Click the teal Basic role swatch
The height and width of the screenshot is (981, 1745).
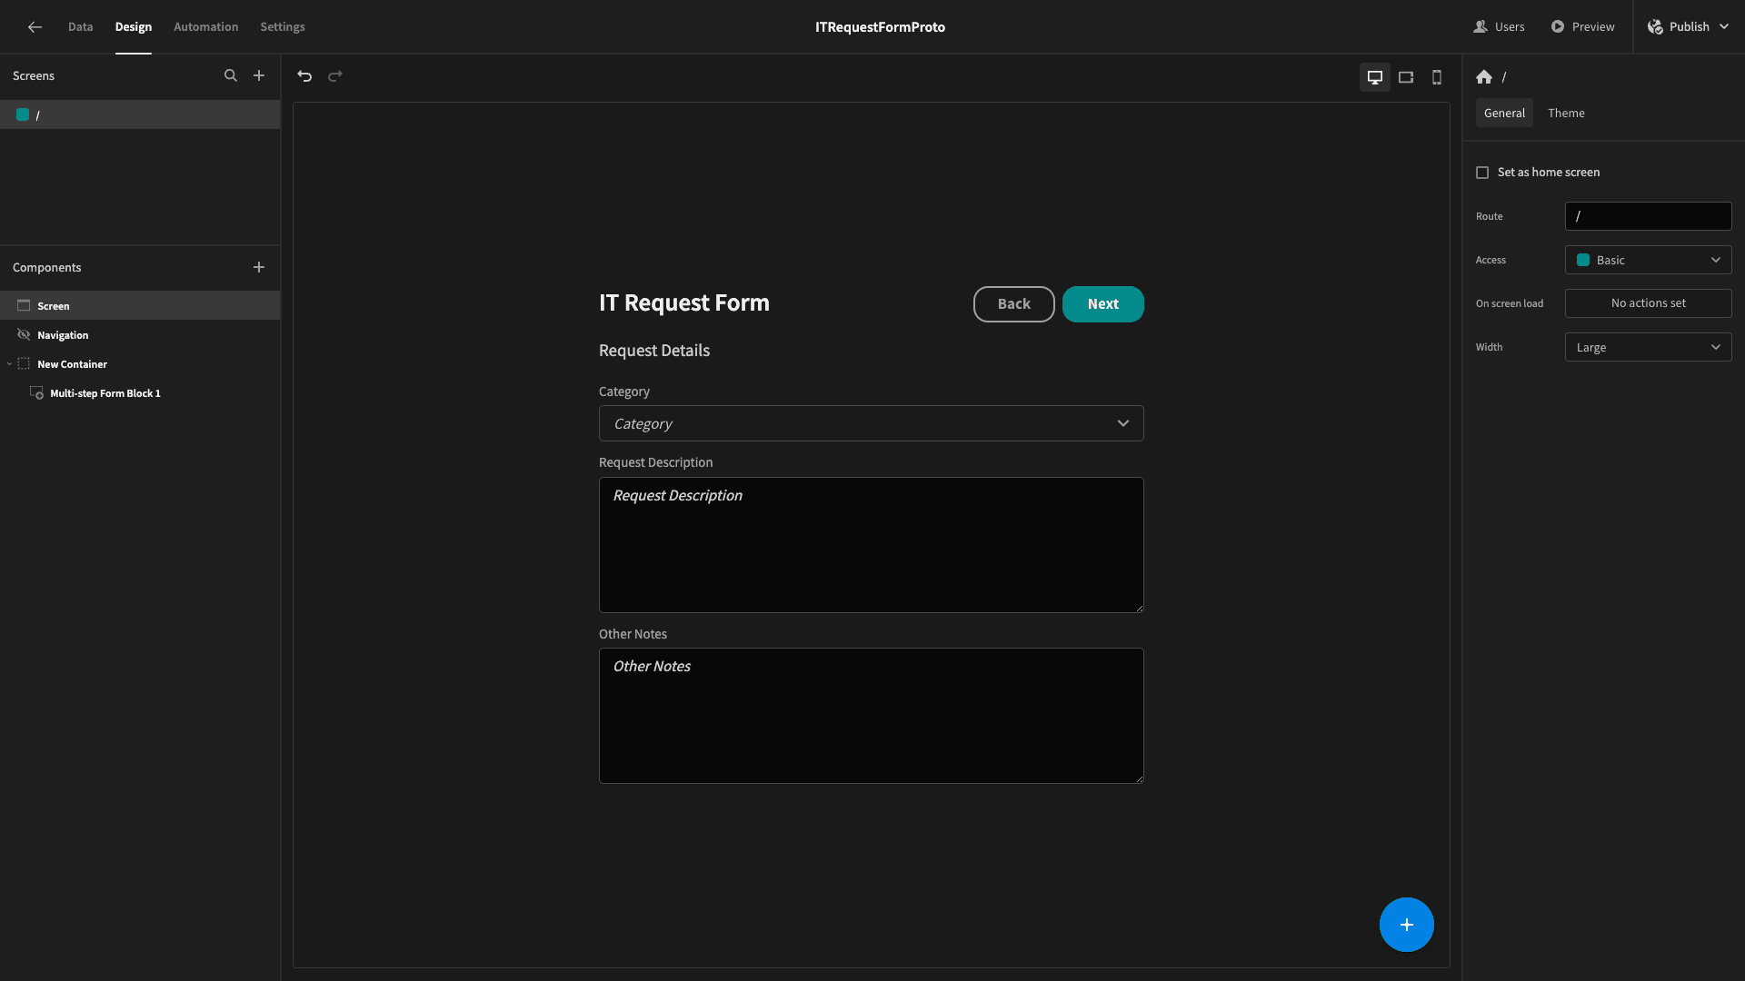[x=1583, y=260]
